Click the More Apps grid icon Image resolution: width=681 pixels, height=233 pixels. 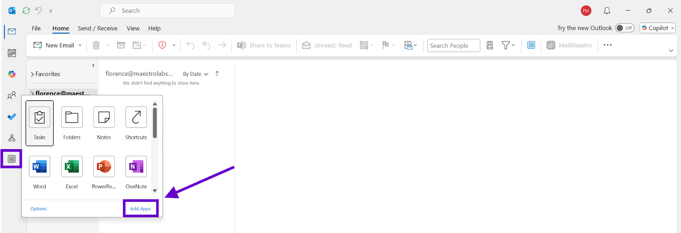12,159
